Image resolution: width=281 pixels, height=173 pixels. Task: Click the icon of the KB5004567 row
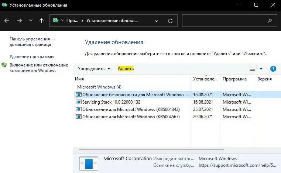point(78,117)
